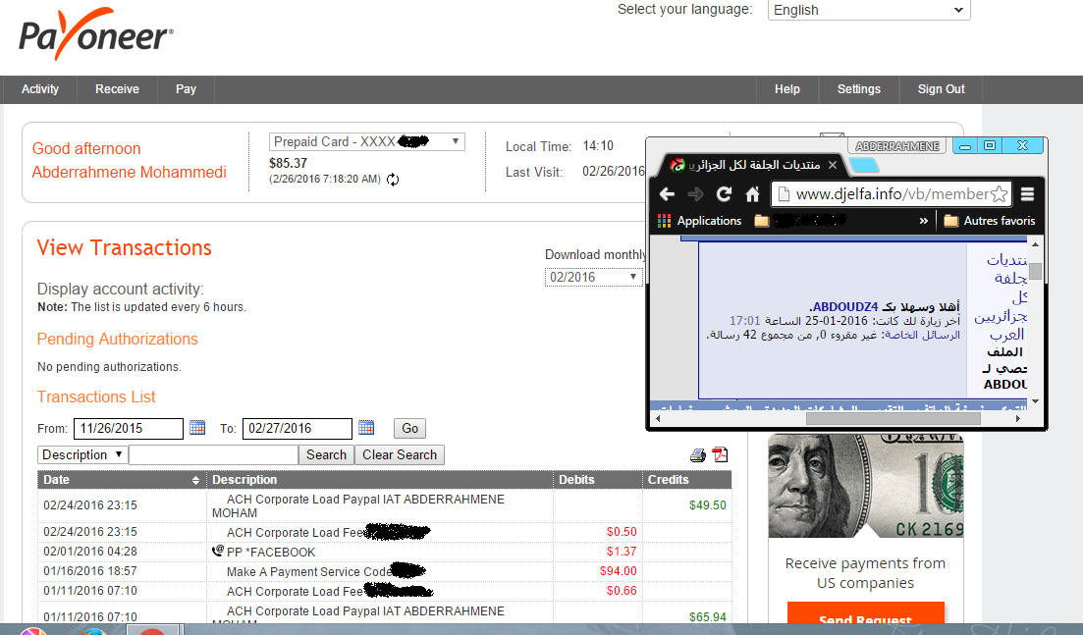Click the Clear Search button
This screenshot has width=1083, height=635.
[399, 455]
